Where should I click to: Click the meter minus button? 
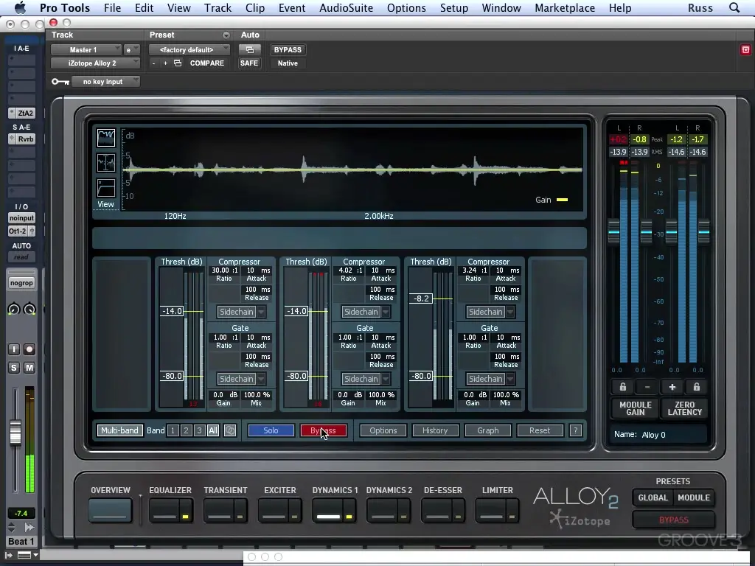[647, 387]
